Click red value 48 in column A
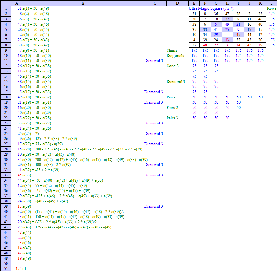 point(19,232)
